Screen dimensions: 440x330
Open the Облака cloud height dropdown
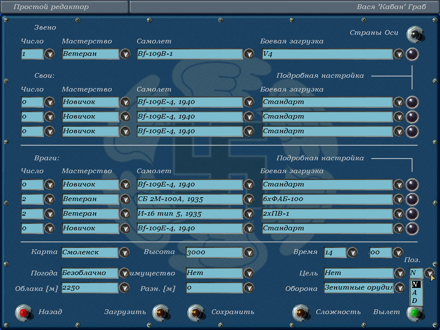click(x=124, y=287)
